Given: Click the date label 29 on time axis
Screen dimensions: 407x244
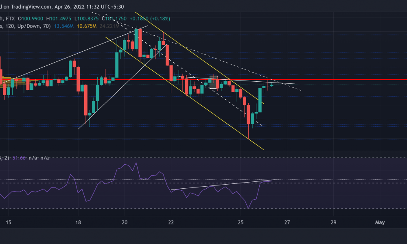Looking at the screenshot, I should (x=334, y=222).
